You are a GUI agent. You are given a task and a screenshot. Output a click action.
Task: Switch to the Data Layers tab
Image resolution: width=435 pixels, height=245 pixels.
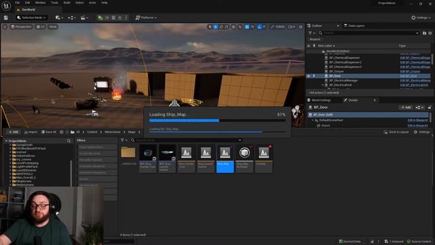click(x=354, y=26)
